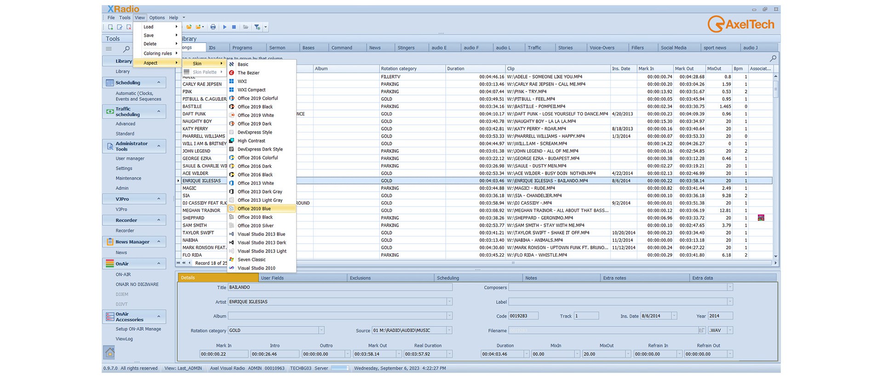Click the search magnifier above the grid
Screen dimensions: 883x378
tap(773, 58)
